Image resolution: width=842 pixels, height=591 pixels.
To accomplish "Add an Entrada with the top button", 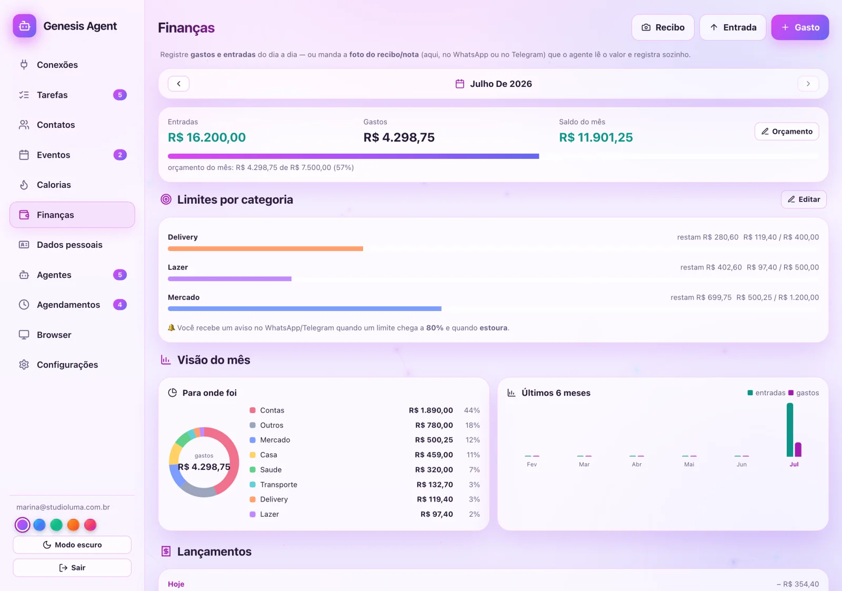I will tap(733, 27).
